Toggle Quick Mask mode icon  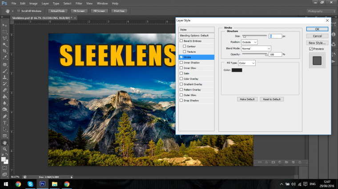click(4, 168)
